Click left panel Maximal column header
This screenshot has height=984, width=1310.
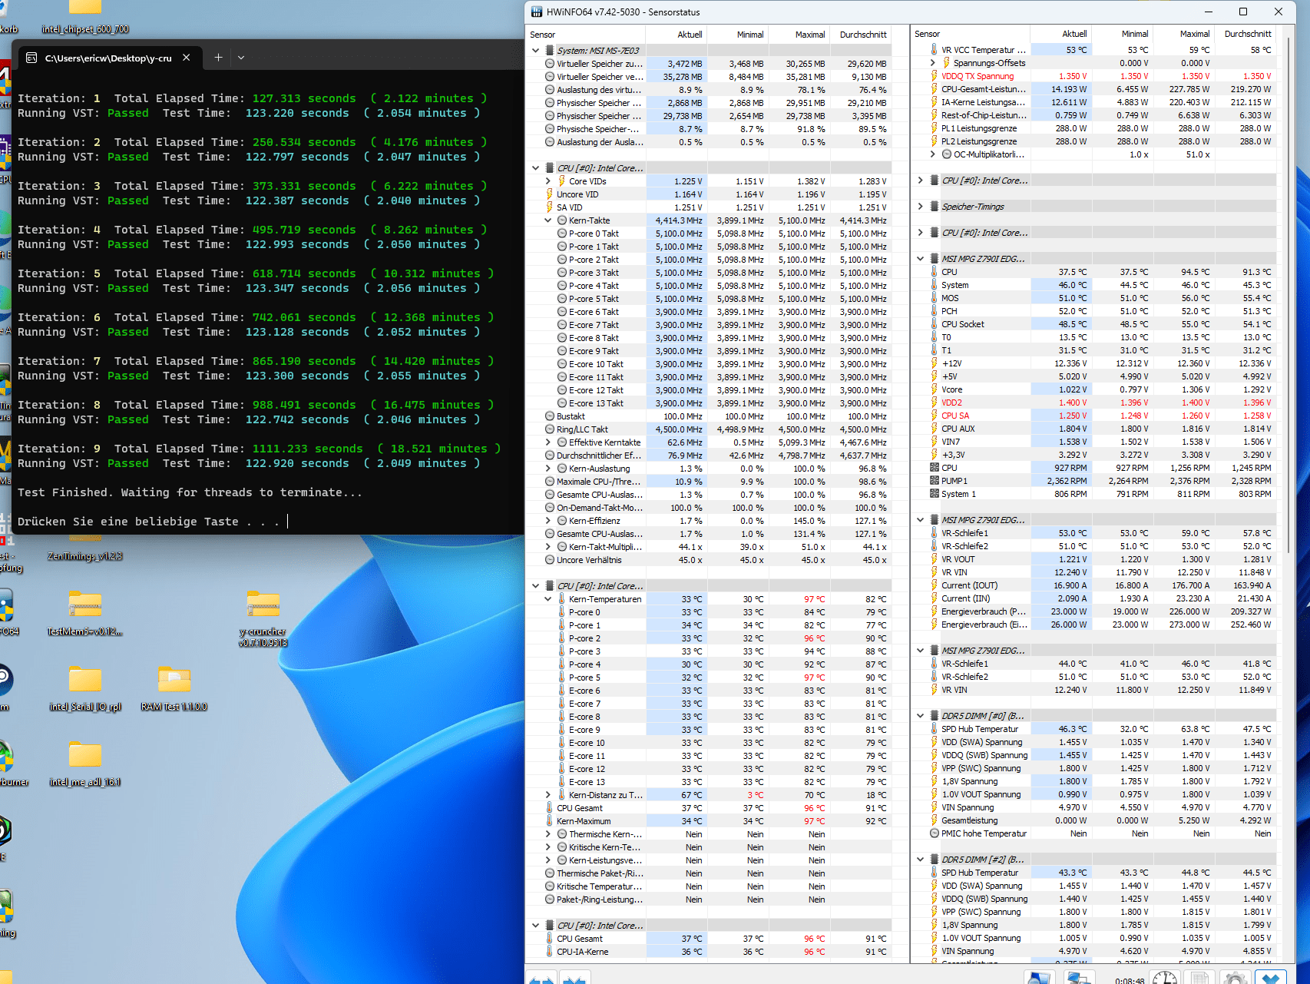tap(799, 35)
